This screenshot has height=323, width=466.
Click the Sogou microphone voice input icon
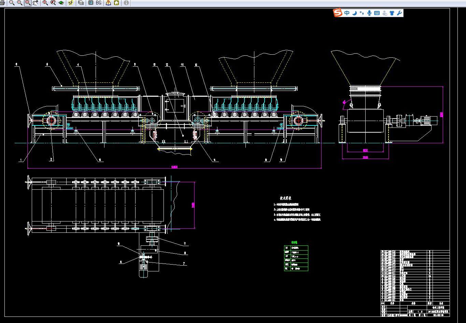(369, 13)
